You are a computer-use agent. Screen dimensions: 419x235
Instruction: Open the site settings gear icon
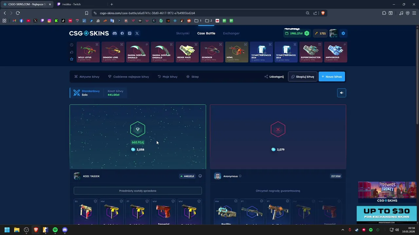(x=343, y=33)
